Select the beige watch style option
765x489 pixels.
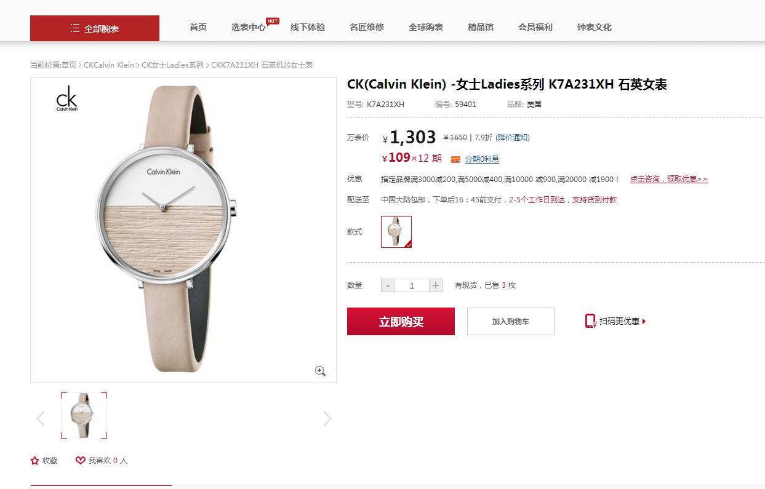tap(396, 232)
